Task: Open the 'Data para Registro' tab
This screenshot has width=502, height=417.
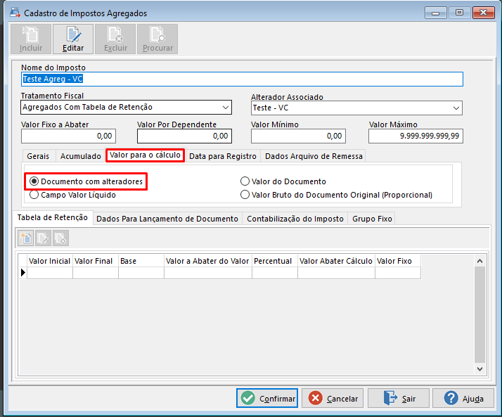Action: click(x=223, y=156)
